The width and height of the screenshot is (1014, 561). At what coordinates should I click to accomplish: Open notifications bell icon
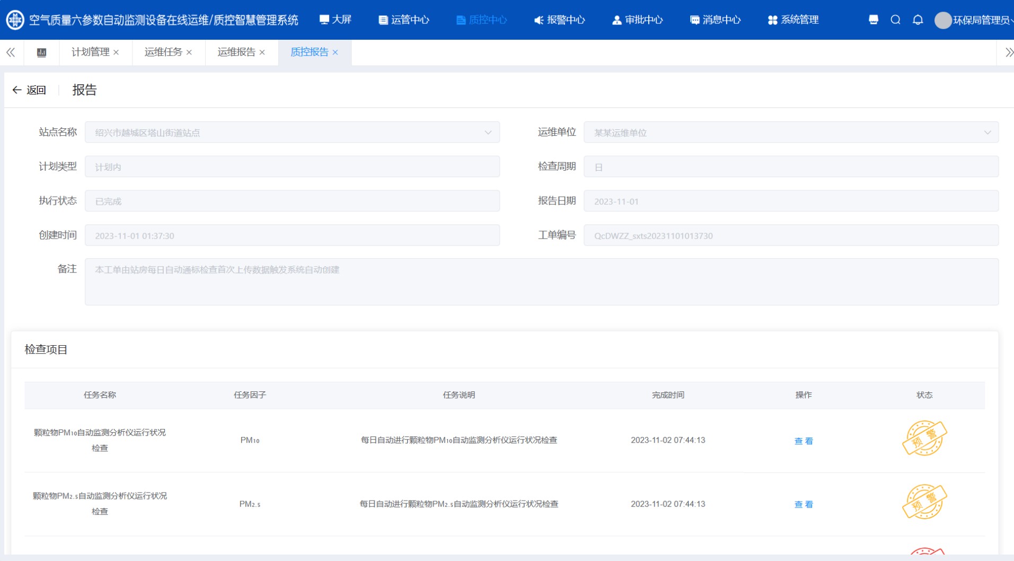click(x=918, y=20)
